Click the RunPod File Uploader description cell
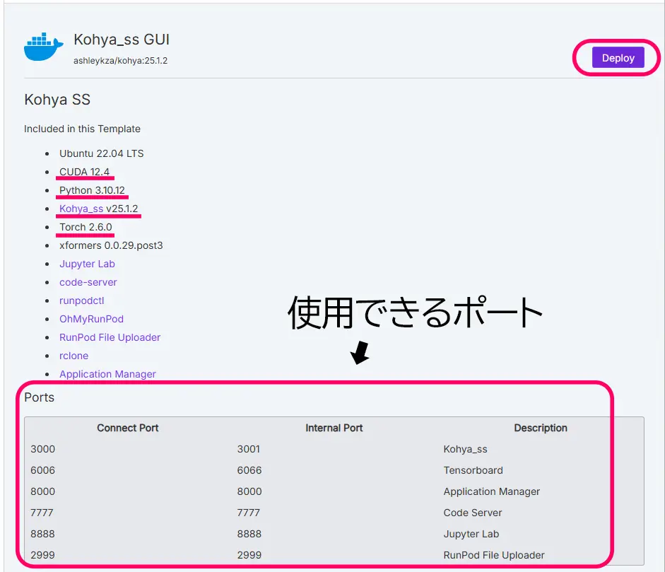 pos(494,555)
